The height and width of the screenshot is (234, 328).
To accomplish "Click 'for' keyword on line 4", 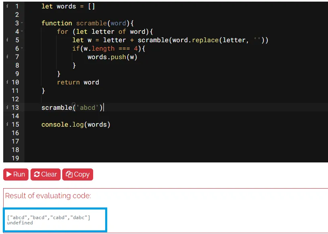I will click(x=63, y=32).
